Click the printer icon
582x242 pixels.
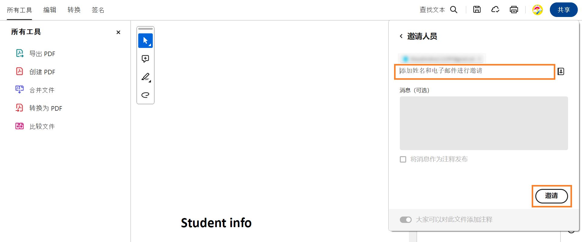tap(514, 10)
